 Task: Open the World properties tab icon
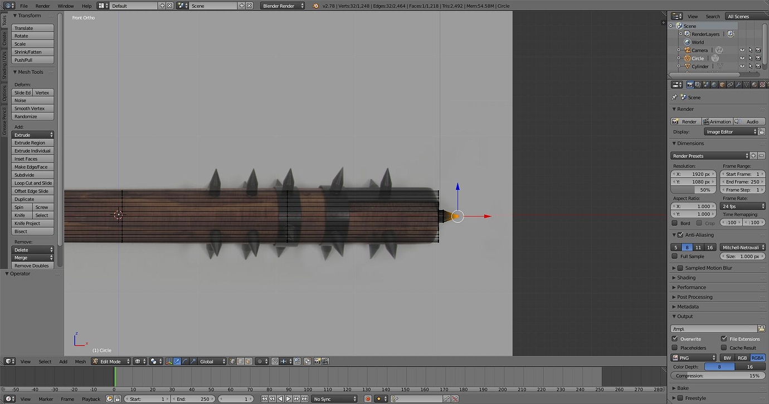pyautogui.click(x=714, y=85)
